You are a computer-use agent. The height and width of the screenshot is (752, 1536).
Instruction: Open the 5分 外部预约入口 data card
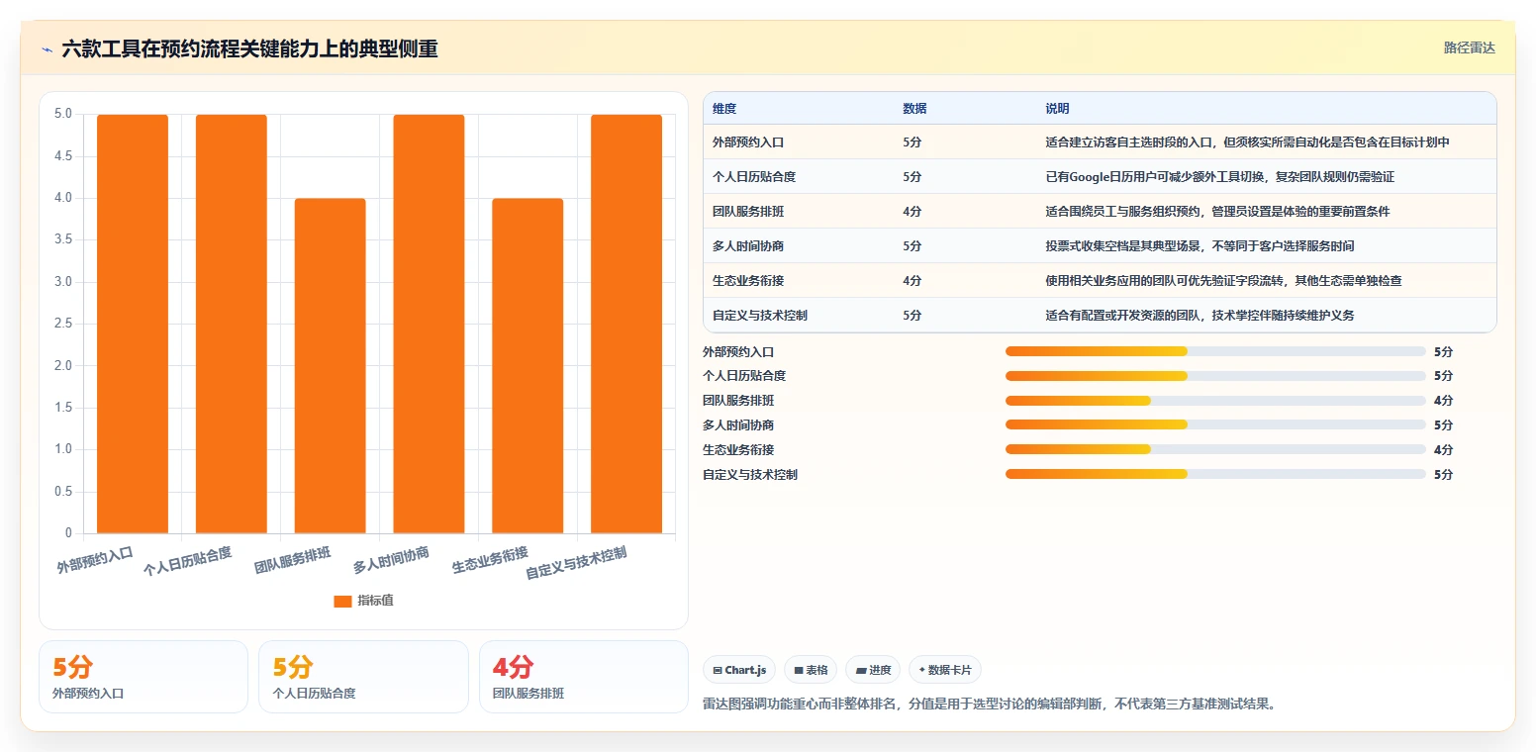coord(144,677)
